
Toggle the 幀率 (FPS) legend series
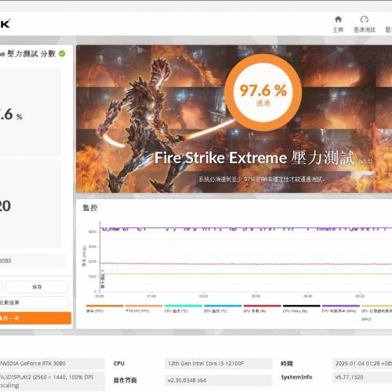coord(104,309)
